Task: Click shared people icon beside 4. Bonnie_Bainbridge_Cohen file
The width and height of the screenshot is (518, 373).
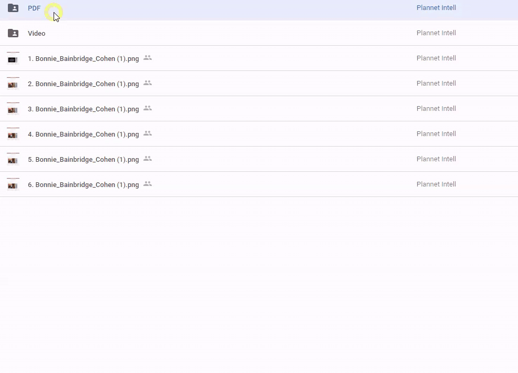Action: click(x=148, y=133)
